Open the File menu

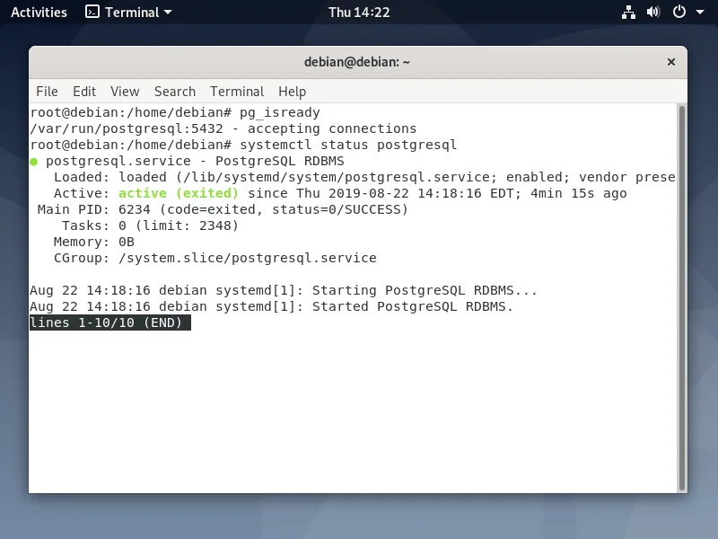pyautogui.click(x=48, y=92)
